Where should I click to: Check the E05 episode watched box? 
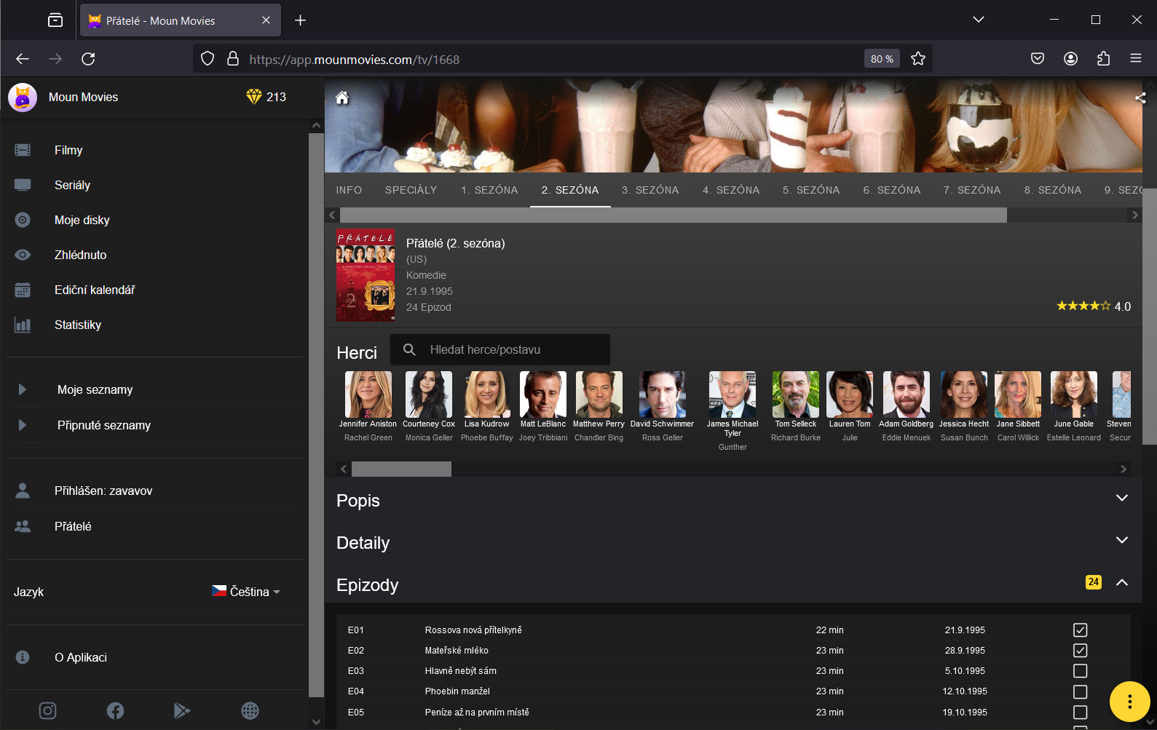click(x=1080, y=713)
